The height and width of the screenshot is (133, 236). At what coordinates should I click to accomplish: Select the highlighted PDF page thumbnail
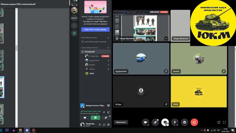(x=2, y=87)
